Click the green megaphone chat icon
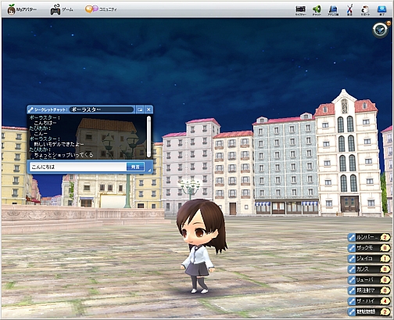This screenshot has width=394, height=320. point(317,10)
